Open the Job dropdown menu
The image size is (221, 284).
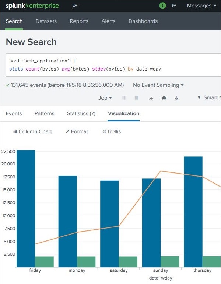pos(105,98)
